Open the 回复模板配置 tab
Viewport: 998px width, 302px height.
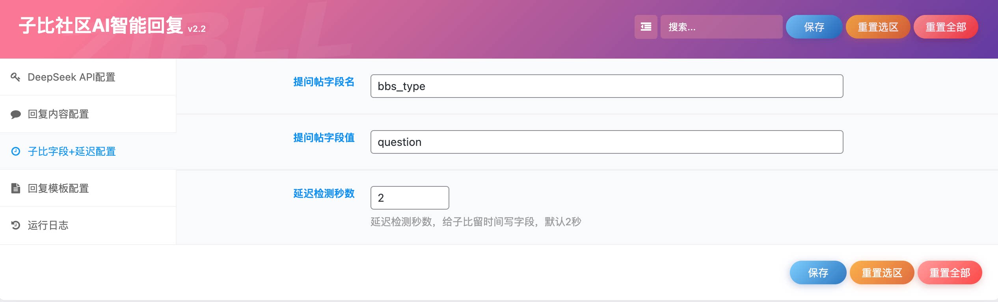click(x=58, y=188)
